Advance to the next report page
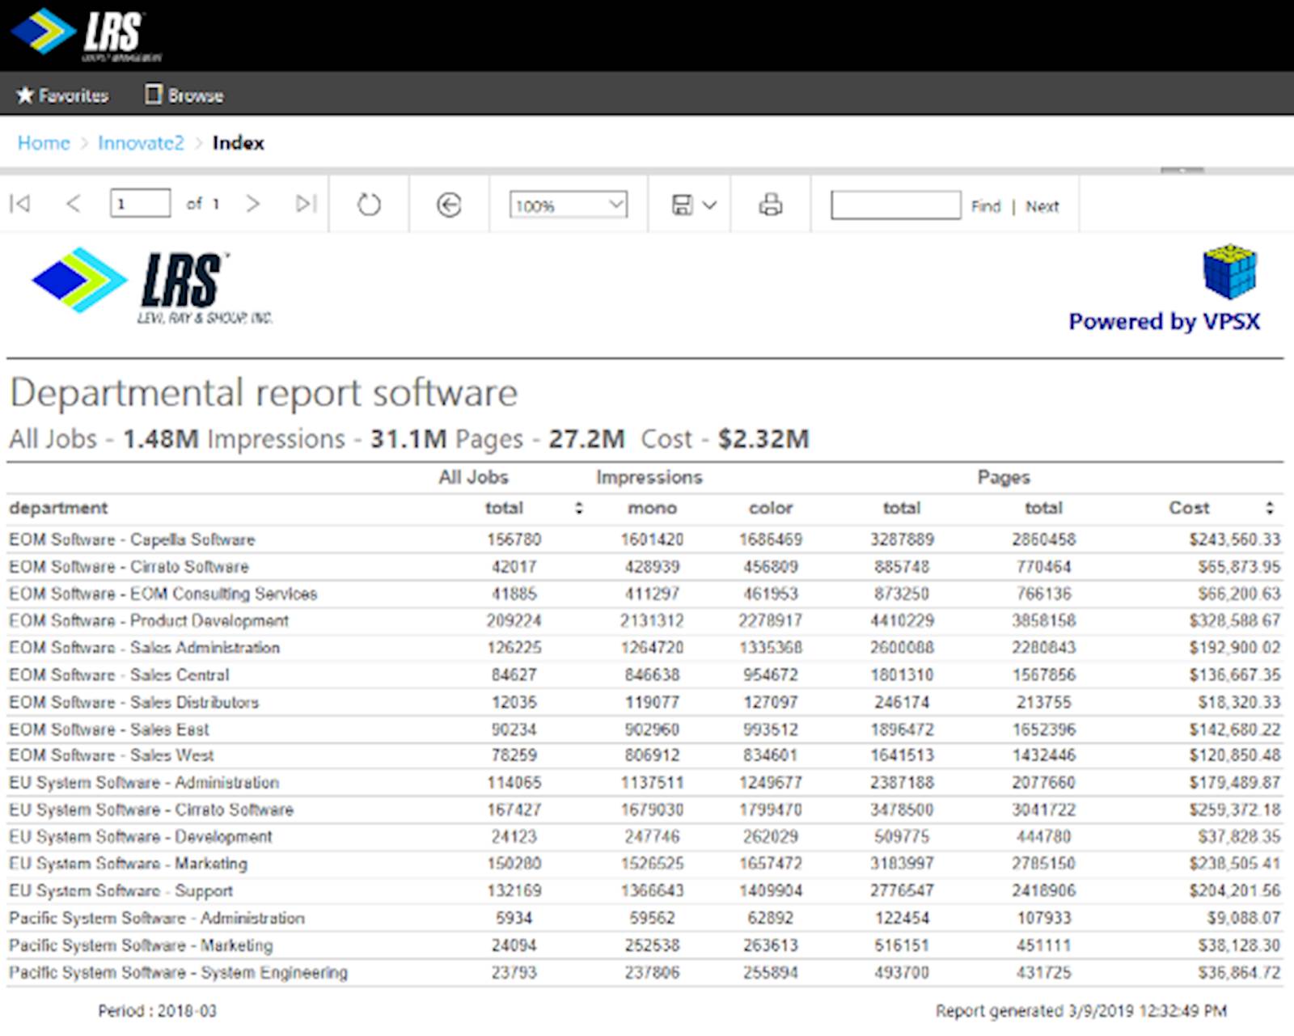1294x1036 pixels. coord(252,204)
